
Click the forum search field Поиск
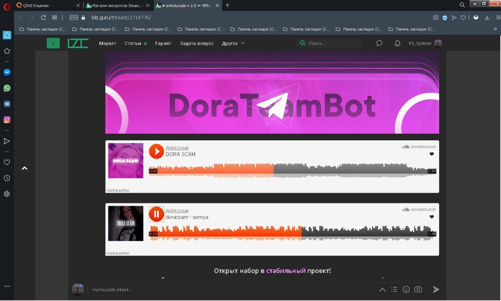(x=330, y=43)
